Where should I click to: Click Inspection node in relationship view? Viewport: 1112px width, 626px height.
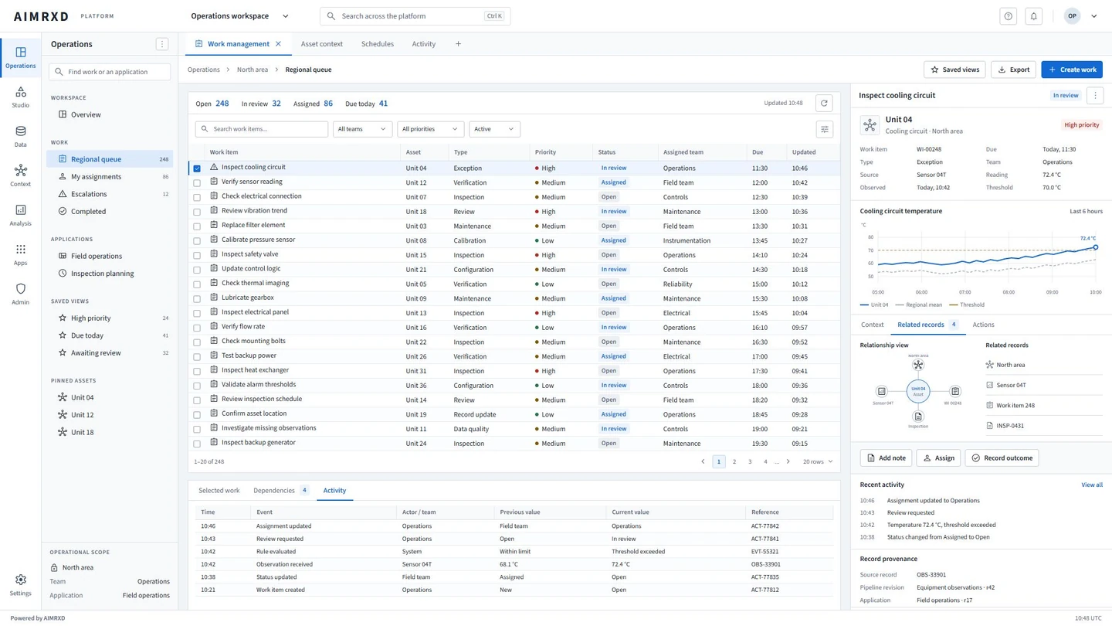pos(918,417)
